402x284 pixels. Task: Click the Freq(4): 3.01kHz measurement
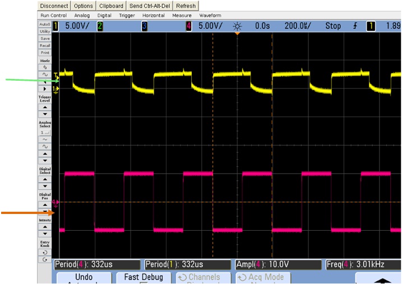point(363,264)
